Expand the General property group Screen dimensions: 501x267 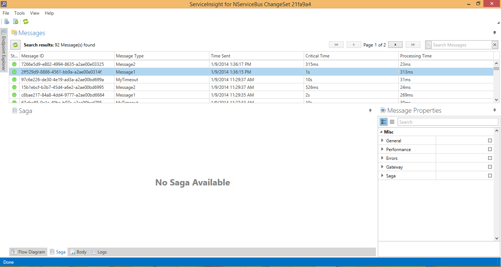(x=383, y=140)
